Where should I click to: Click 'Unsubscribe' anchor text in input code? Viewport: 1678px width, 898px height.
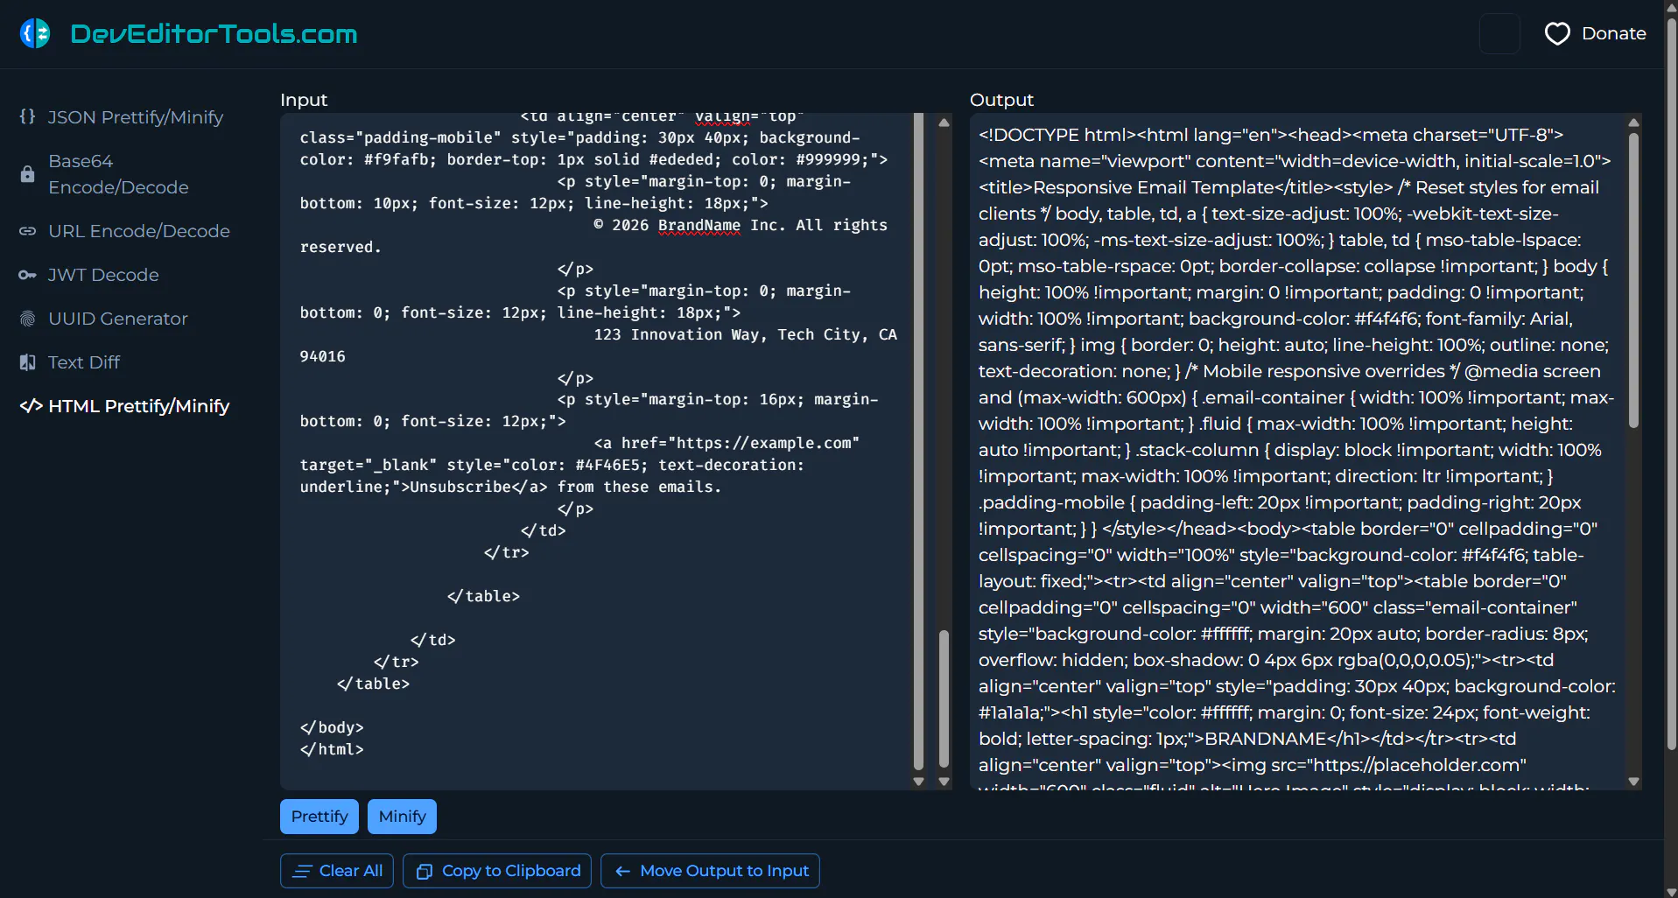[x=460, y=487]
